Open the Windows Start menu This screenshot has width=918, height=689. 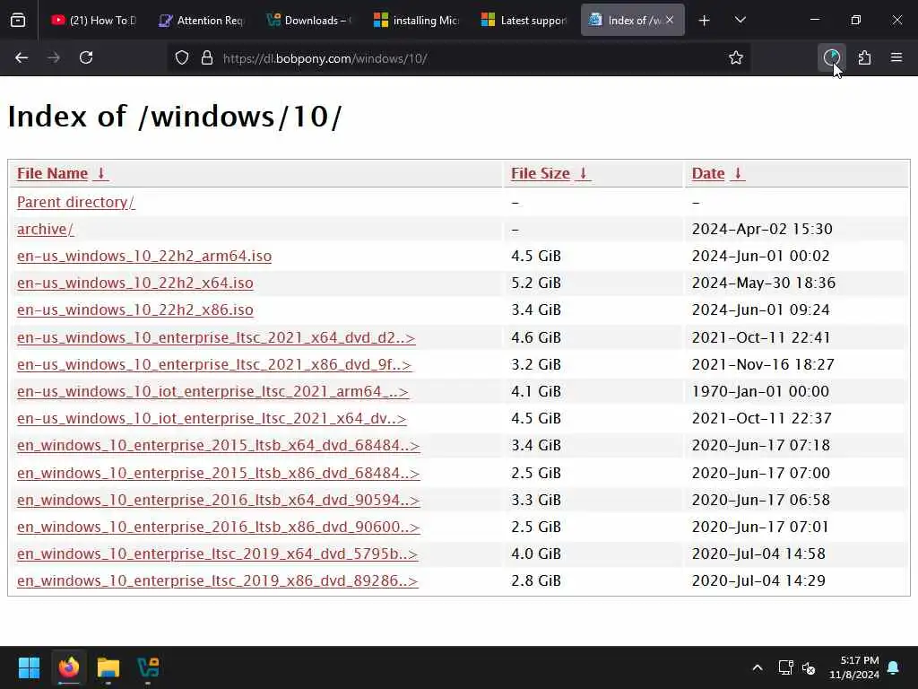tap(29, 667)
